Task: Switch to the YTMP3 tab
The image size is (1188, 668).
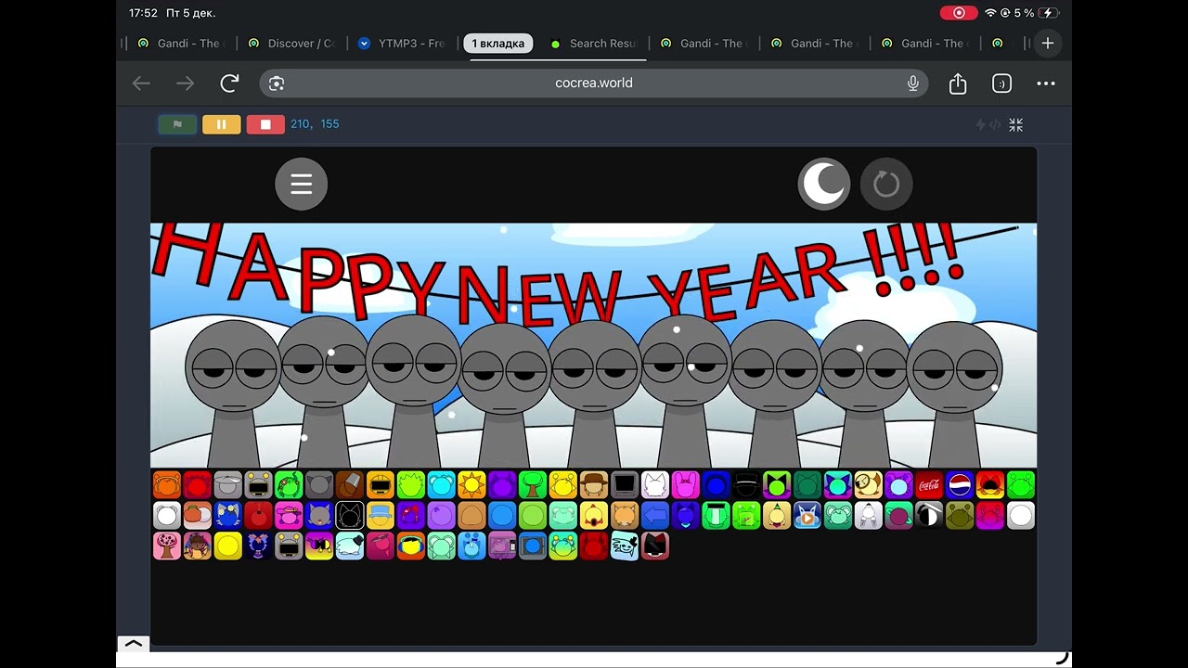Action: coord(403,44)
